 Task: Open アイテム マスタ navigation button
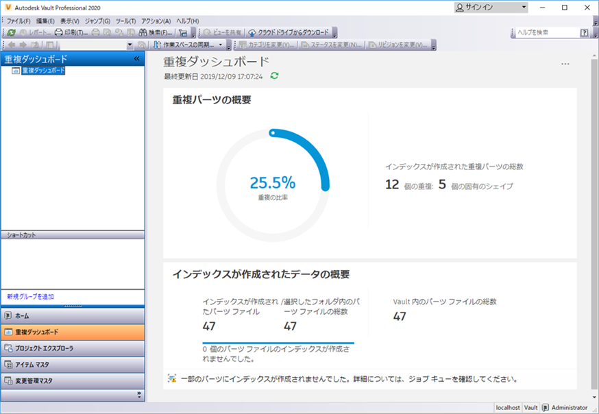pyautogui.click(x=73, y=365)
